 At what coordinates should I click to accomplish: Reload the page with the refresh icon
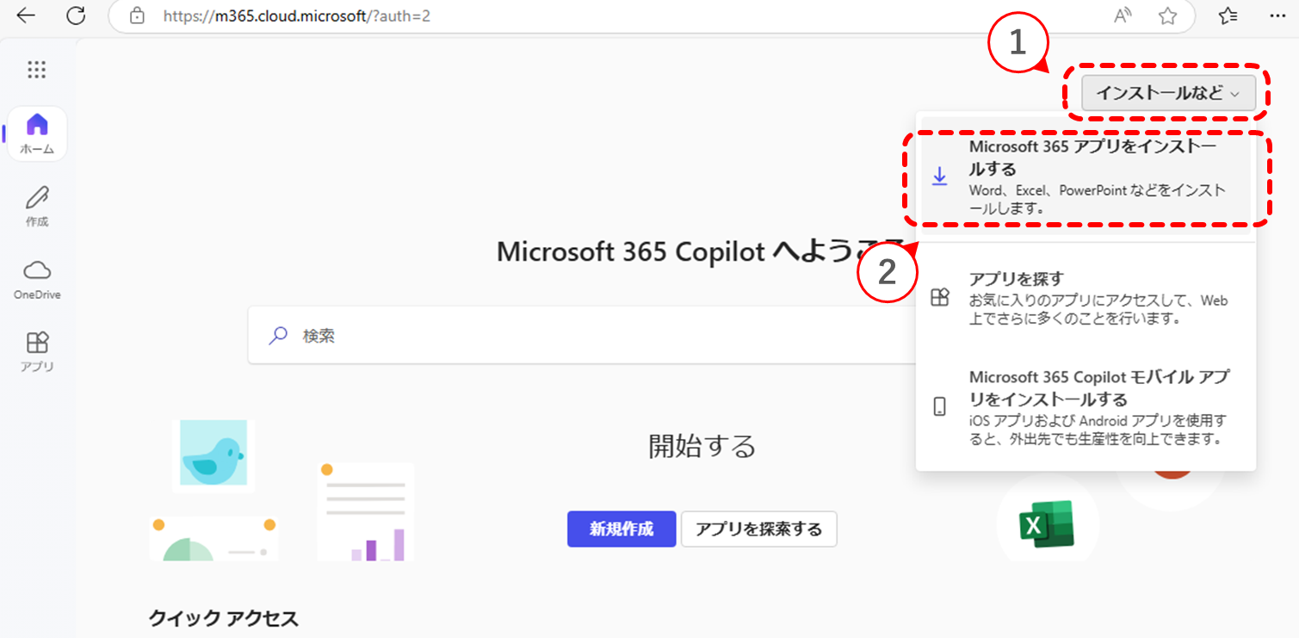point(77,15)
